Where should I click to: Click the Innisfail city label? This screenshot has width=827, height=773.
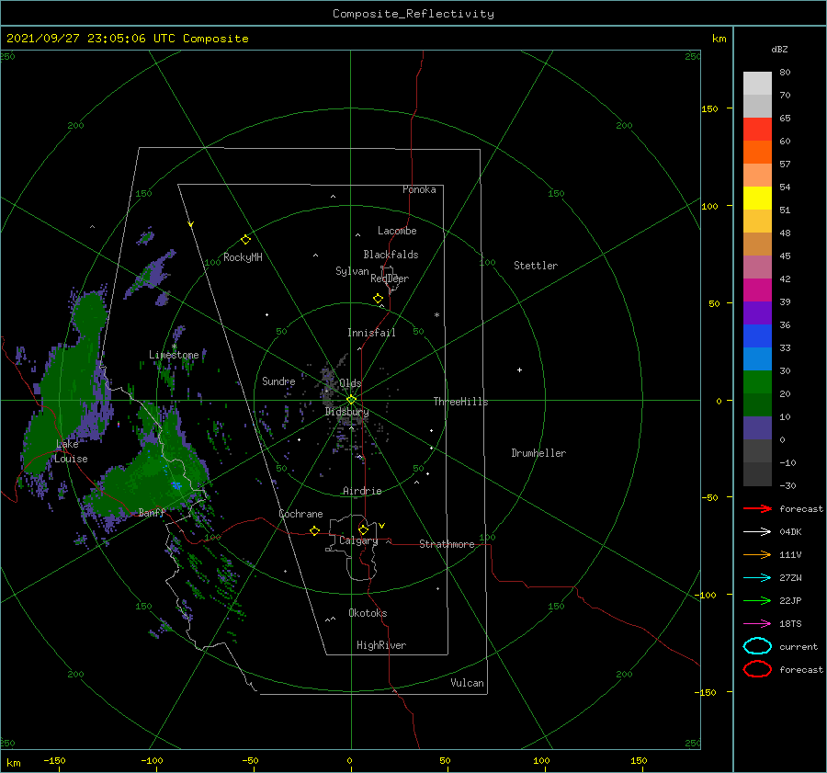tap(371, 333)
